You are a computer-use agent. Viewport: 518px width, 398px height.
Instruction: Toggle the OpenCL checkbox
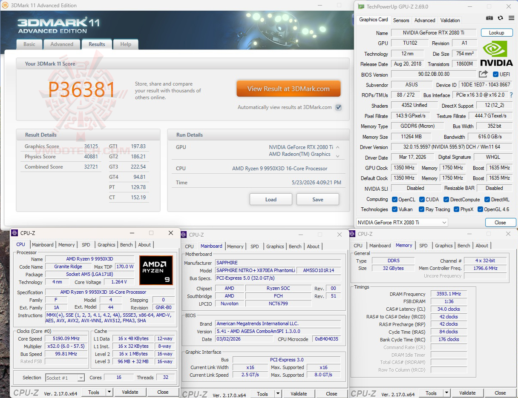pyautogui.click(x=394, y=199)
